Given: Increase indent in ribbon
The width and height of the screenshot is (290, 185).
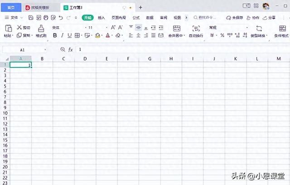Looking at the screenshot, I should coord(161,28).
